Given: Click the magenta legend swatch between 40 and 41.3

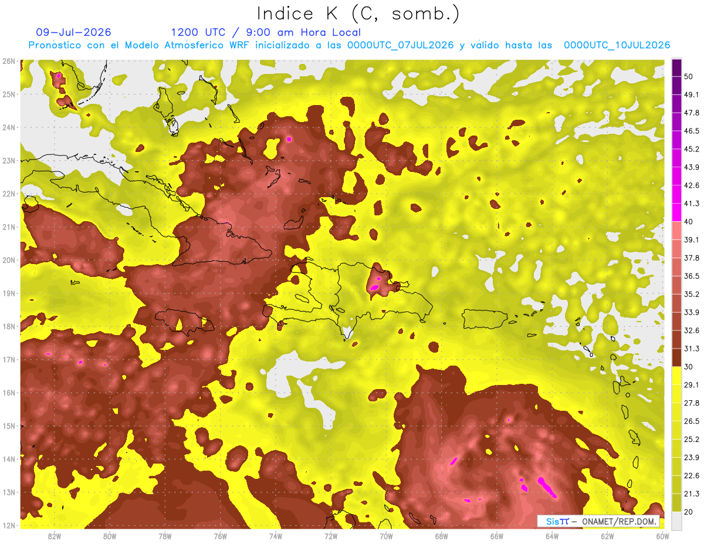Looking at the screenshot, I should [676, 212].
